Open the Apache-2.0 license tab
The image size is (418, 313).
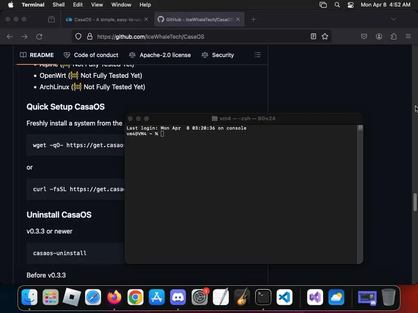click(160, 55)
